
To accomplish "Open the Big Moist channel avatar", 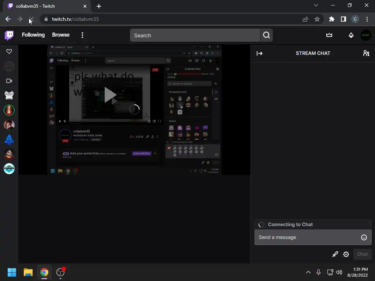I will coord(9,139).
